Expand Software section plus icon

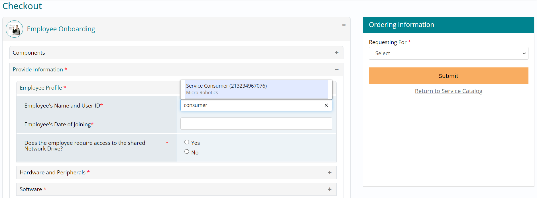coord(329,189)
